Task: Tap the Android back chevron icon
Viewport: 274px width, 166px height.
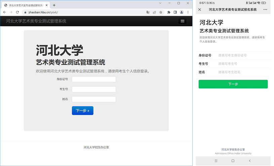Action: coord(250,161)
